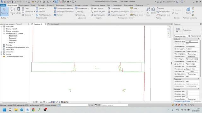The width and height of the screenshot is (202, 113).
Task: Click the Print icon in quick access toolbar
Action: click(29, 2)
